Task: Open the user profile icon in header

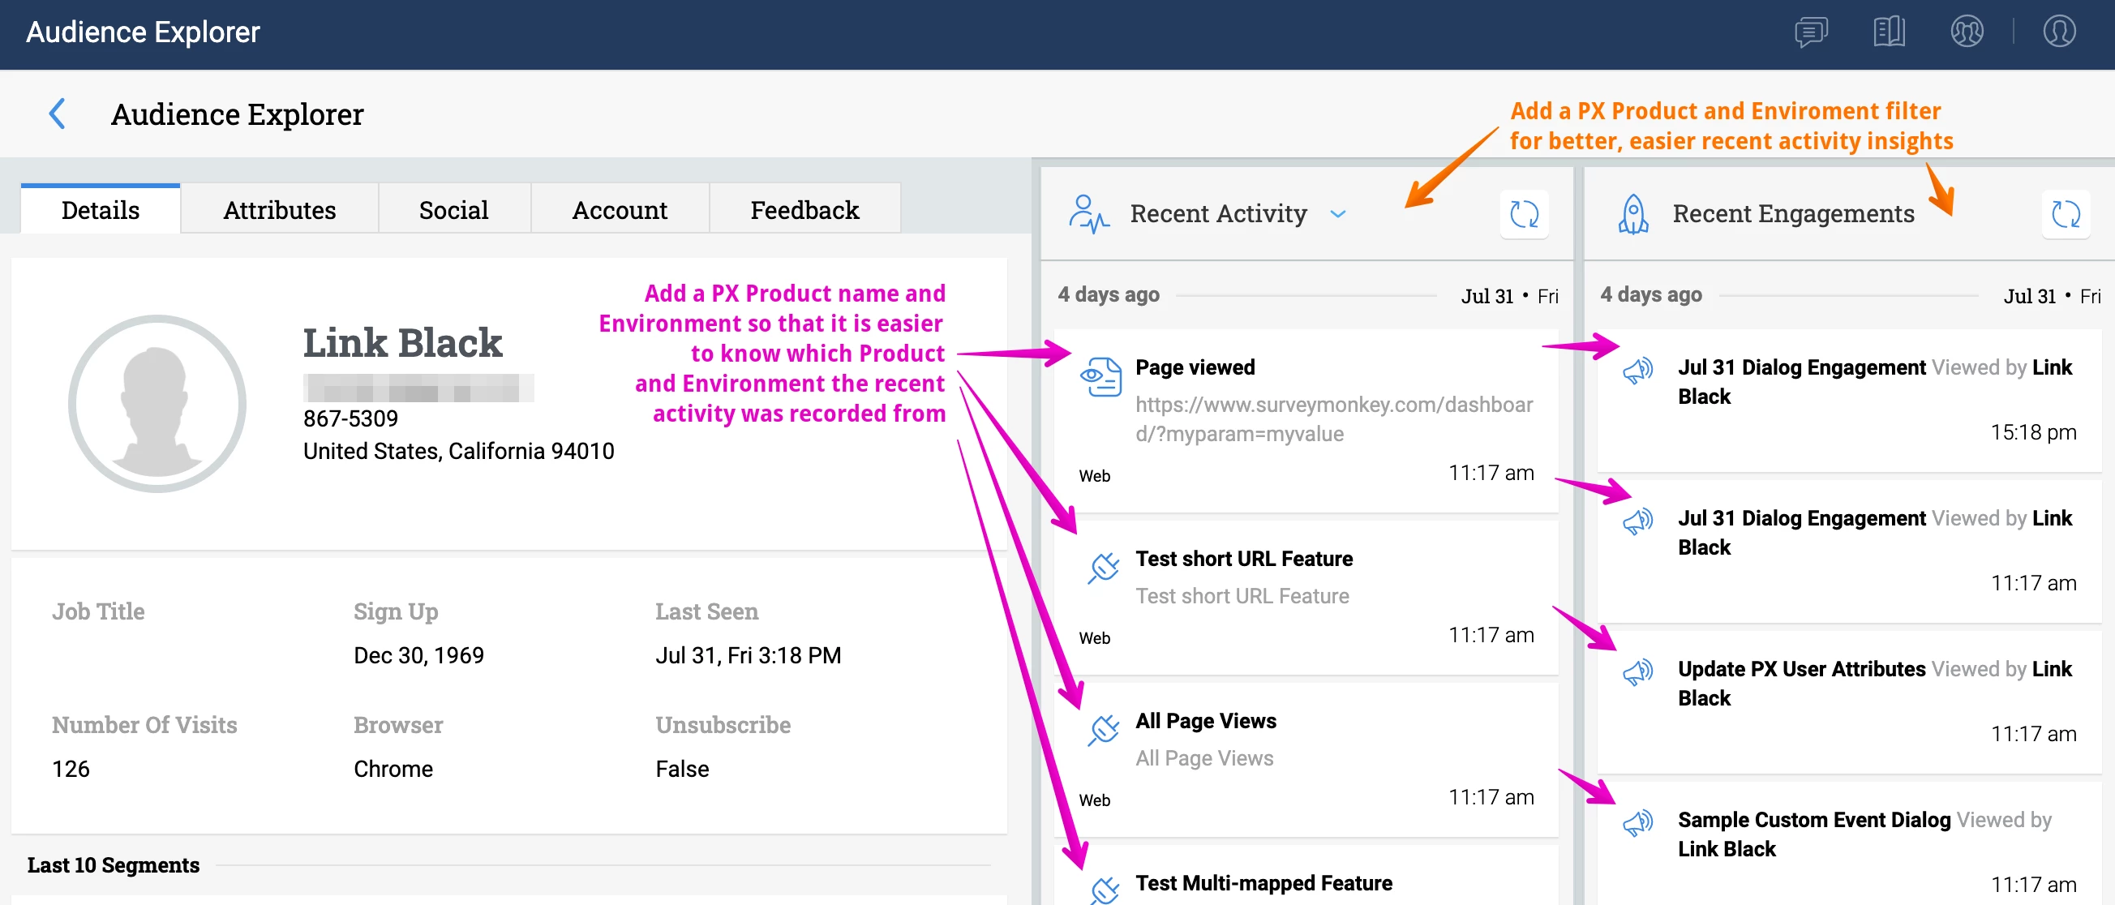Action: tap(2058, 32)
